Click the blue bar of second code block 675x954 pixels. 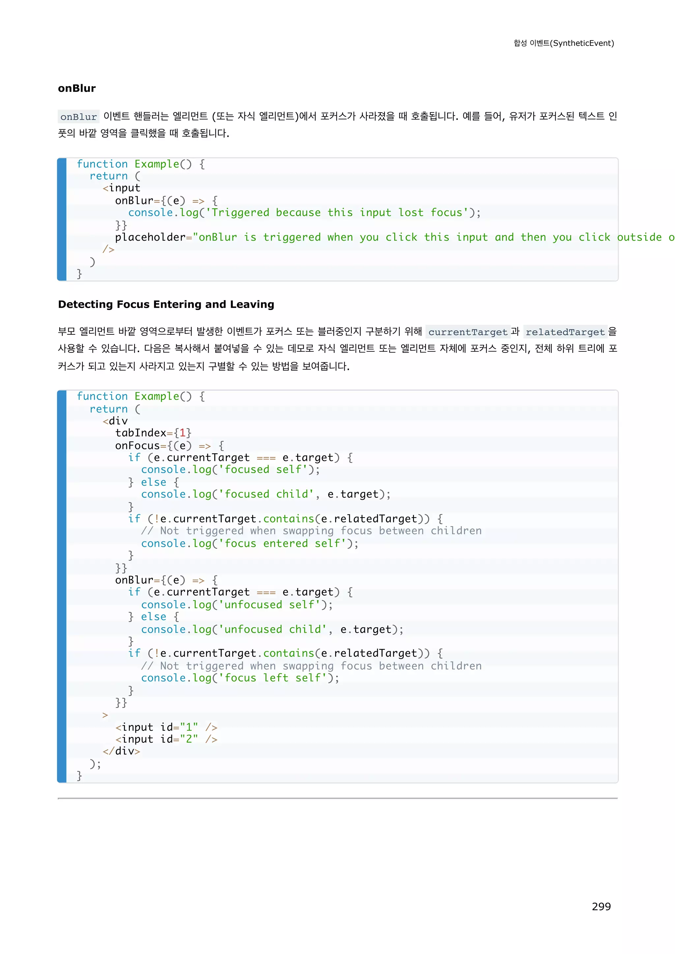point(62,586)
